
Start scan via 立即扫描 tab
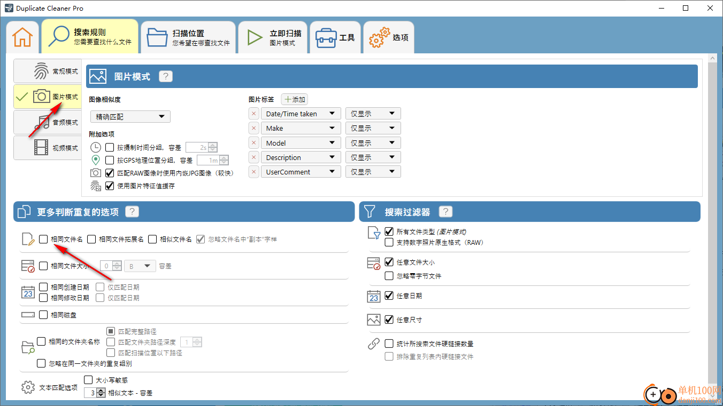273,37
